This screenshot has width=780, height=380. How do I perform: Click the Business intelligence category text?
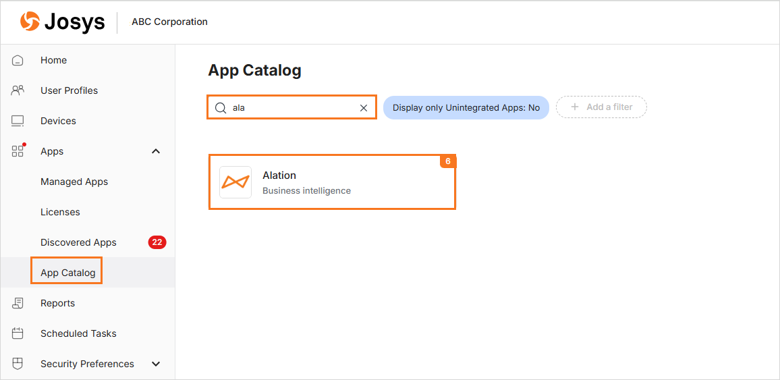[x=306, y=190]
